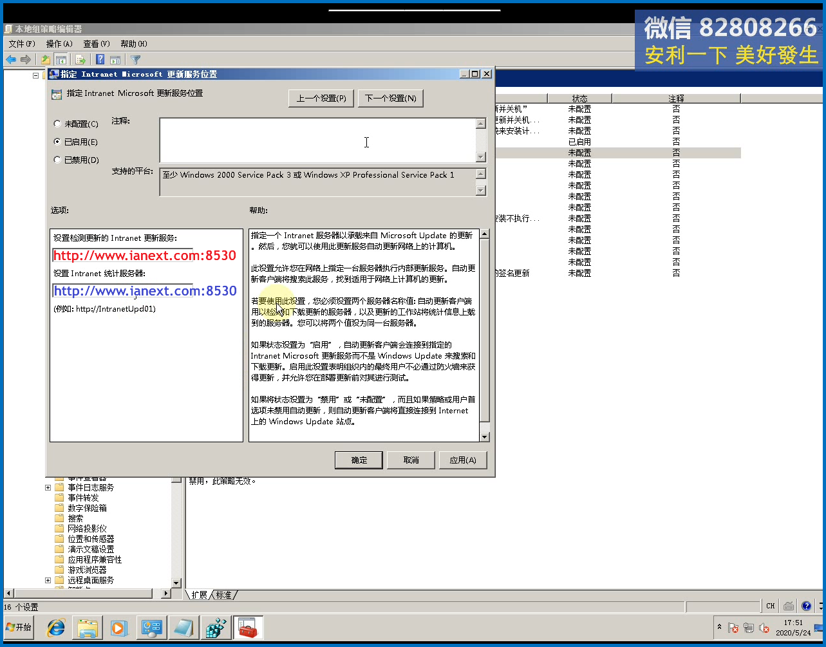Click the 下一个设置(N) button
Image resolution: width=826 pixels, height=647 pixels.
391,98
